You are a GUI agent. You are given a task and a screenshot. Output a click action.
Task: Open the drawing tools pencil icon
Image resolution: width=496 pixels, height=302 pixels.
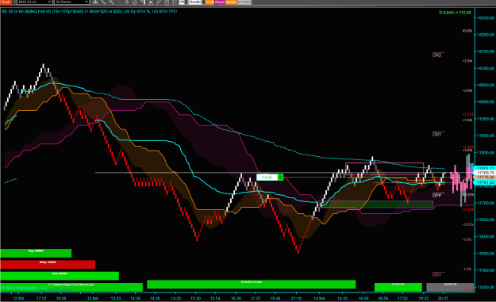(x=103, y=2)
